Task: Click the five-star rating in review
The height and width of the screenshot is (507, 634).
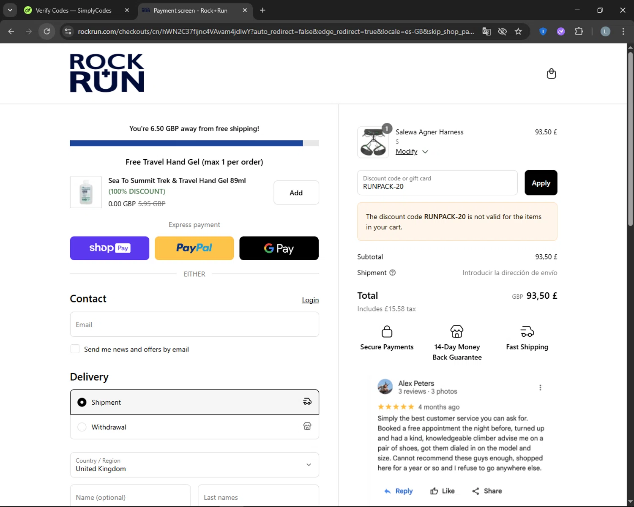Action: [x=396, y=407]
